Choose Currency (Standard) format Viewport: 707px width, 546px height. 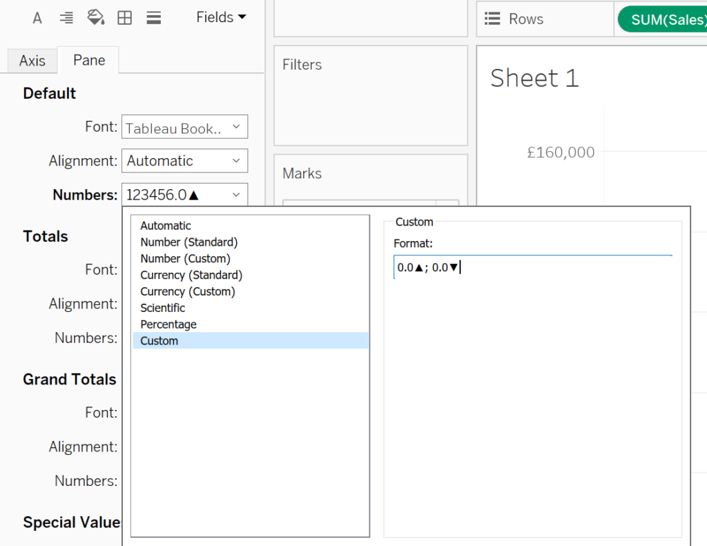pyautogui.click(x=191, y=275)
